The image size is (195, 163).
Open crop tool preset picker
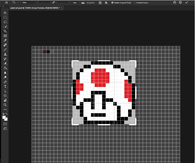(x=15, y=3)
